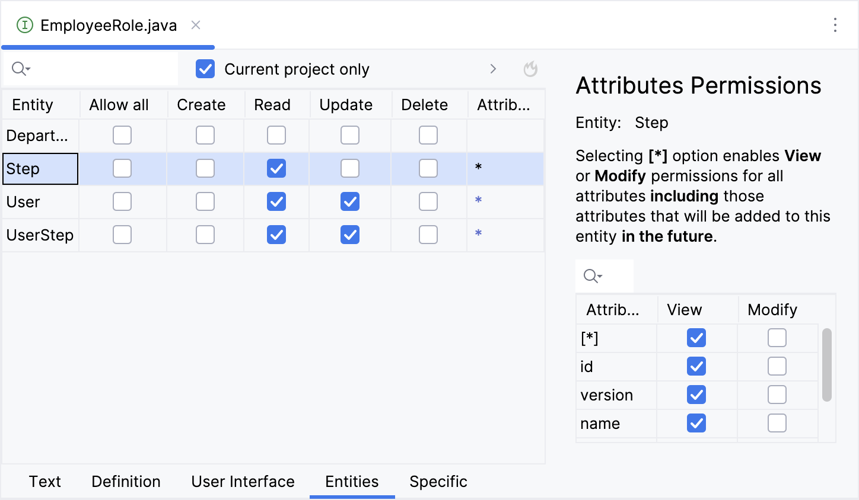This screenshot has width=859, height=500.
Task: Close the EmployeeRole.java tab
Action: (x=196, y=25)
